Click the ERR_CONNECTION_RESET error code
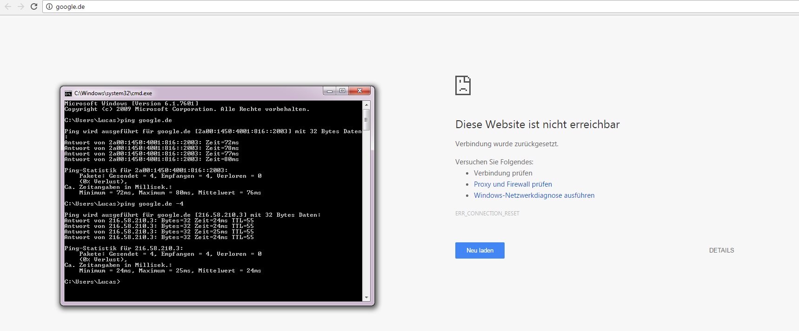This screenshot has height=331, width=799. pyautogui.click(x=487, y=214)
